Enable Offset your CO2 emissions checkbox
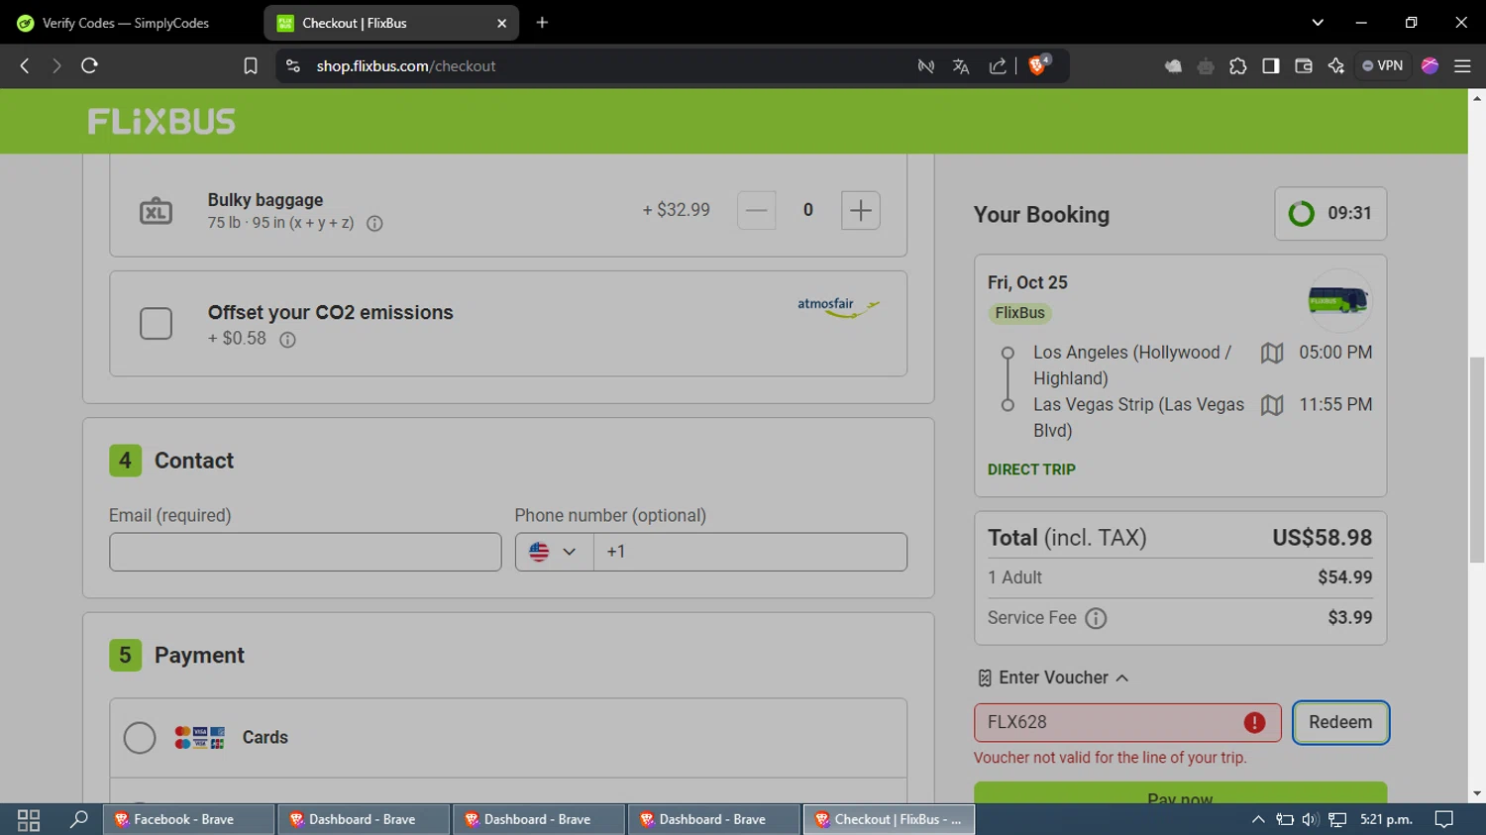1486x835 pixels. pos(156,324)
